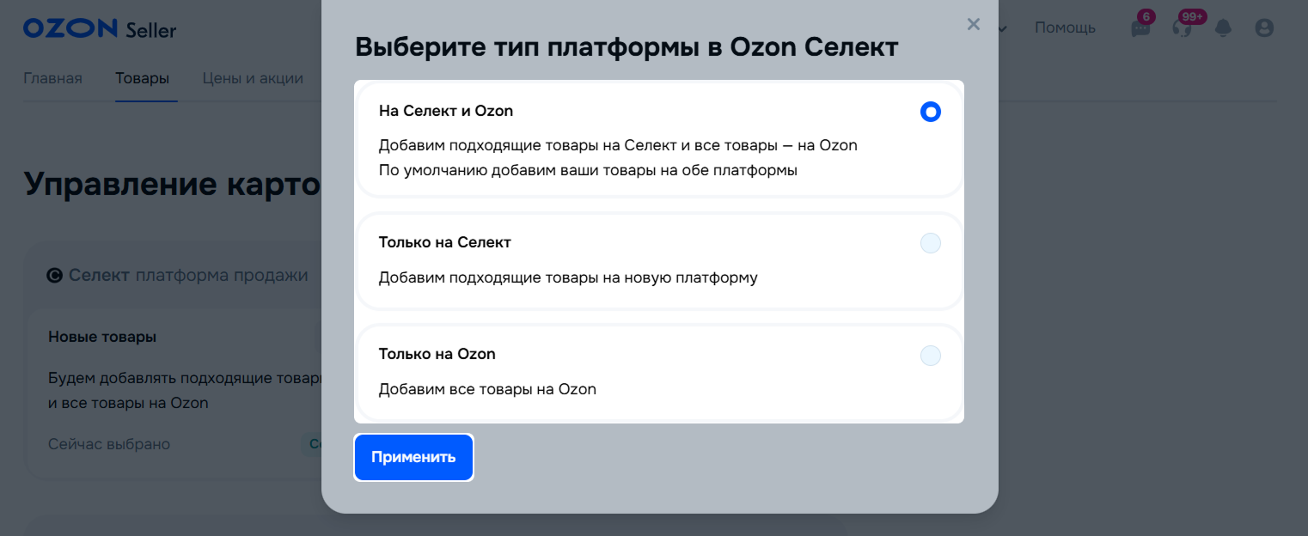The width and height of the screenshot is (1308, 536).
Task: Open the Помощь link
Action: pyautogui.click(x=1065, y=28)
